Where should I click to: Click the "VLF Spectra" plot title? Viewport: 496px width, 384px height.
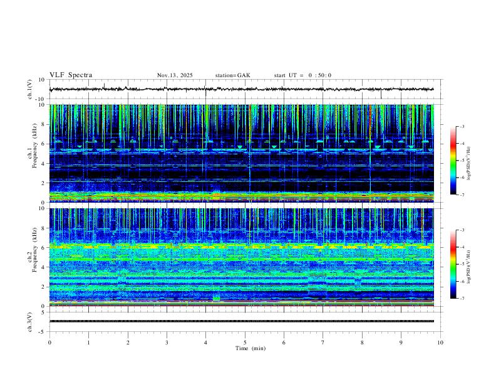(71, 75)
